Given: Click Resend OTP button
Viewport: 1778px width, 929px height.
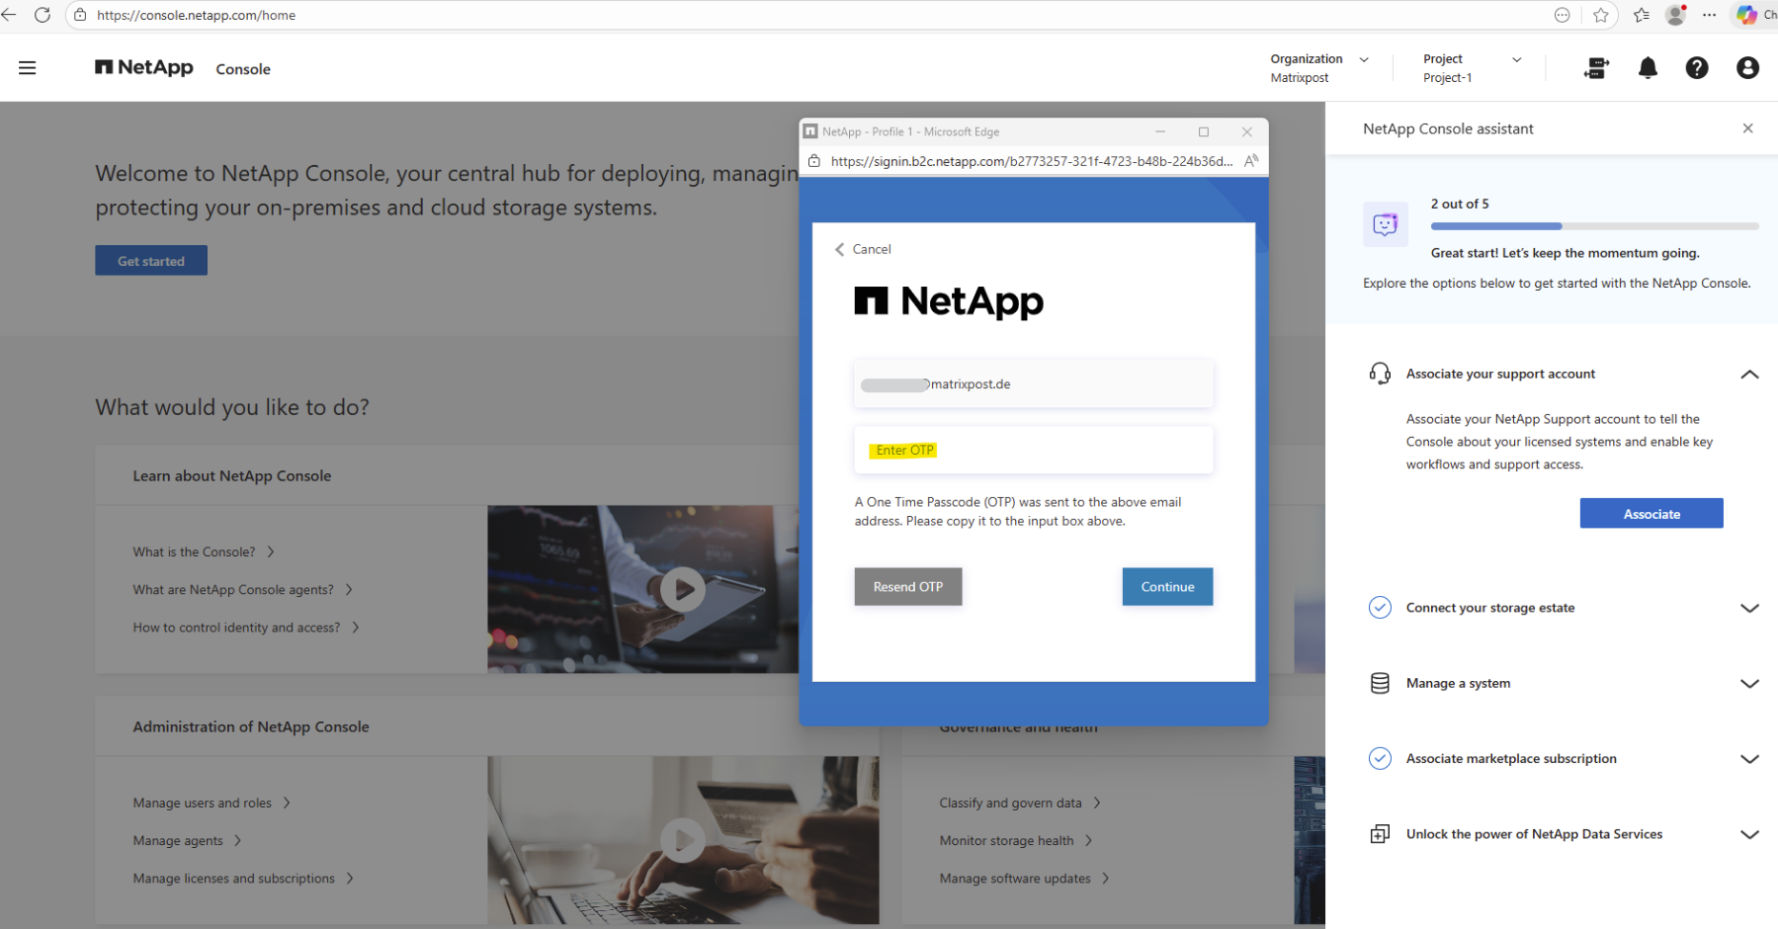Looking at the screenshot, I should tap(908, 587).
